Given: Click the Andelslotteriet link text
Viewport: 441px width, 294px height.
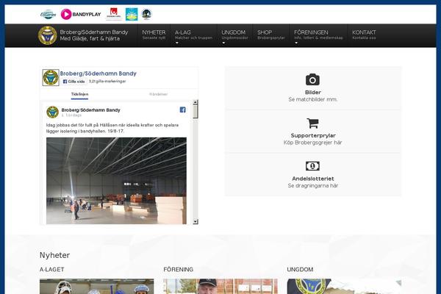Looking at the screenshot, I should tap(313, 179).
